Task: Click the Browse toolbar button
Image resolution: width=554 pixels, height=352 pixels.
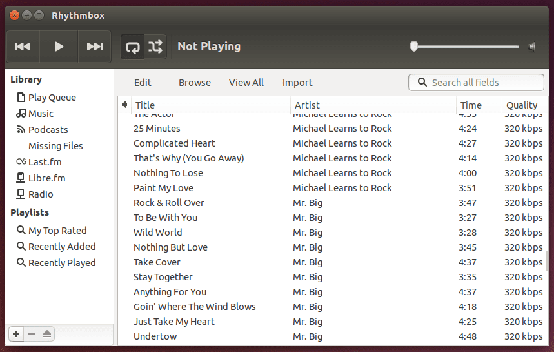Action: [x=195, y=83]
